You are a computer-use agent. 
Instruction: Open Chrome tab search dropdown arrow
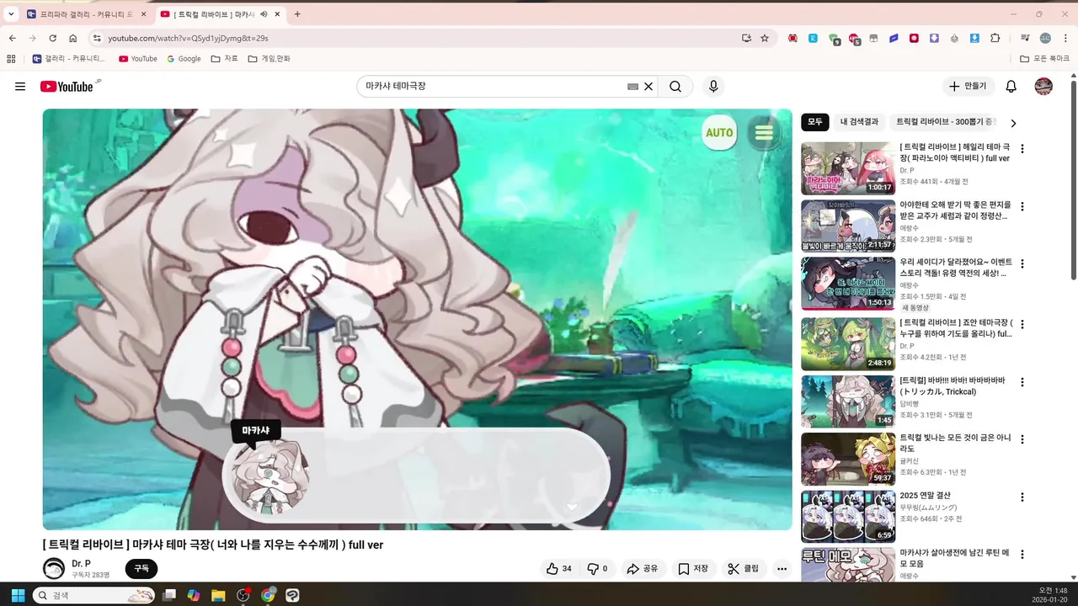coord(11,14)
